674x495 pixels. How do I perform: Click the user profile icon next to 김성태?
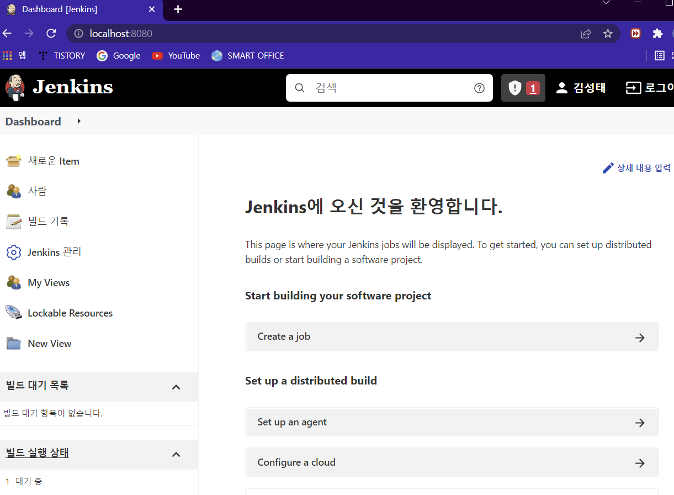[562, 88]
